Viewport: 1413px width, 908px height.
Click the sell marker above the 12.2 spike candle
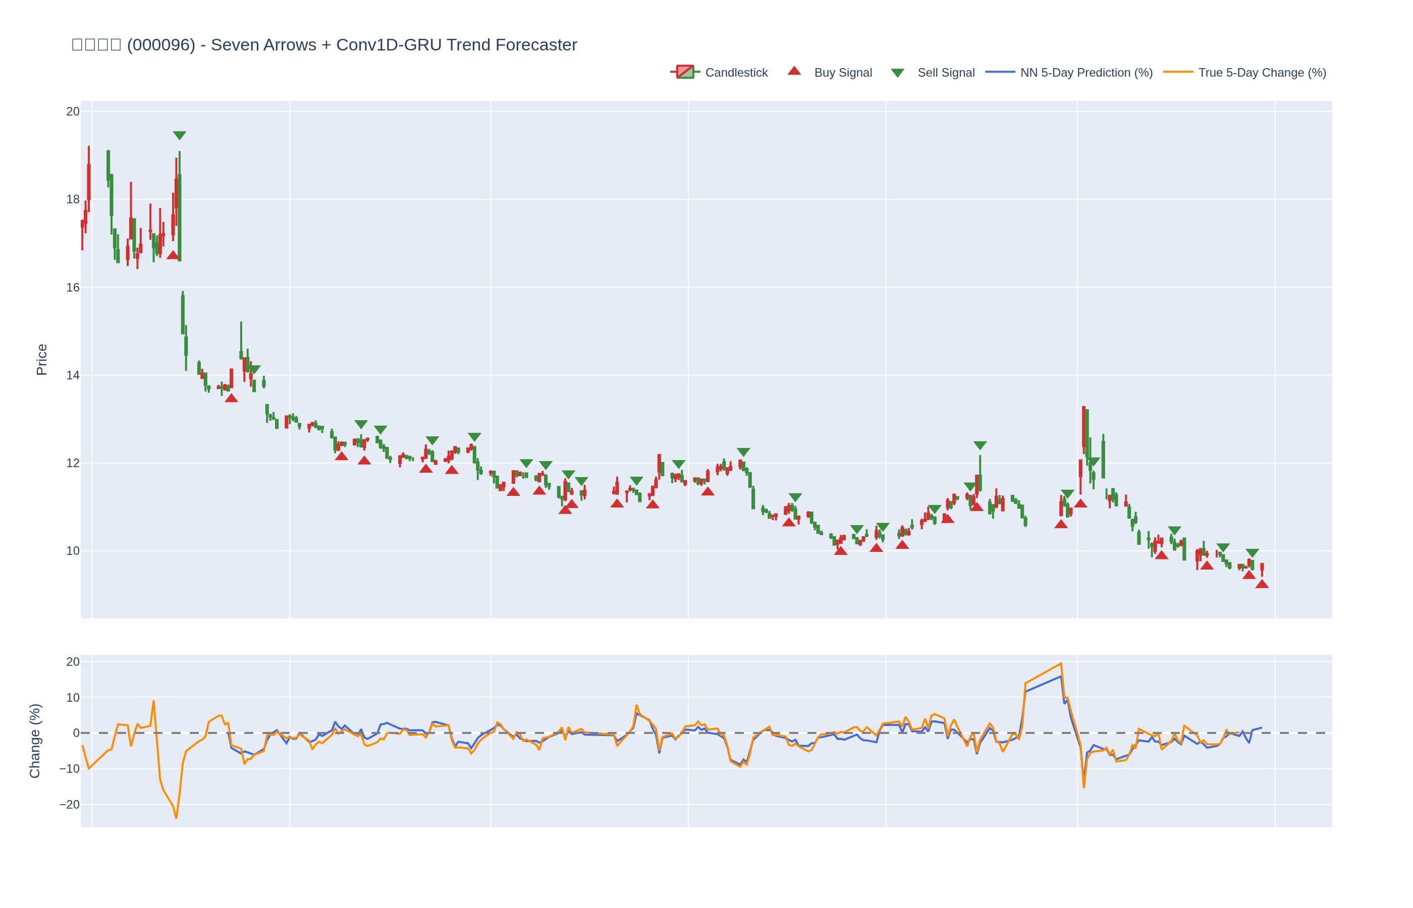click(980, 445)
